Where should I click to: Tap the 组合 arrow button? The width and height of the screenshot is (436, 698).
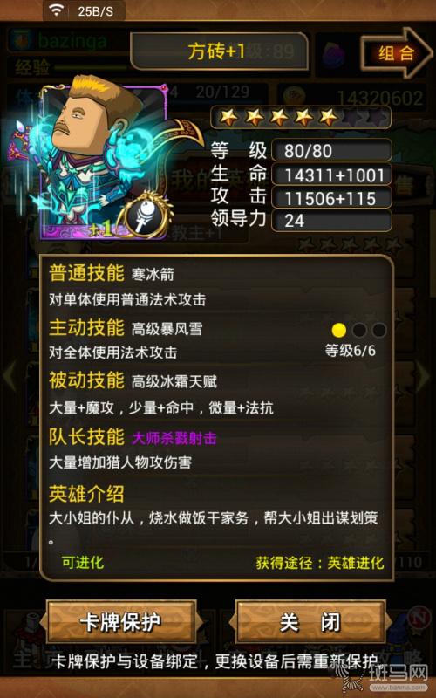(396, 53)
